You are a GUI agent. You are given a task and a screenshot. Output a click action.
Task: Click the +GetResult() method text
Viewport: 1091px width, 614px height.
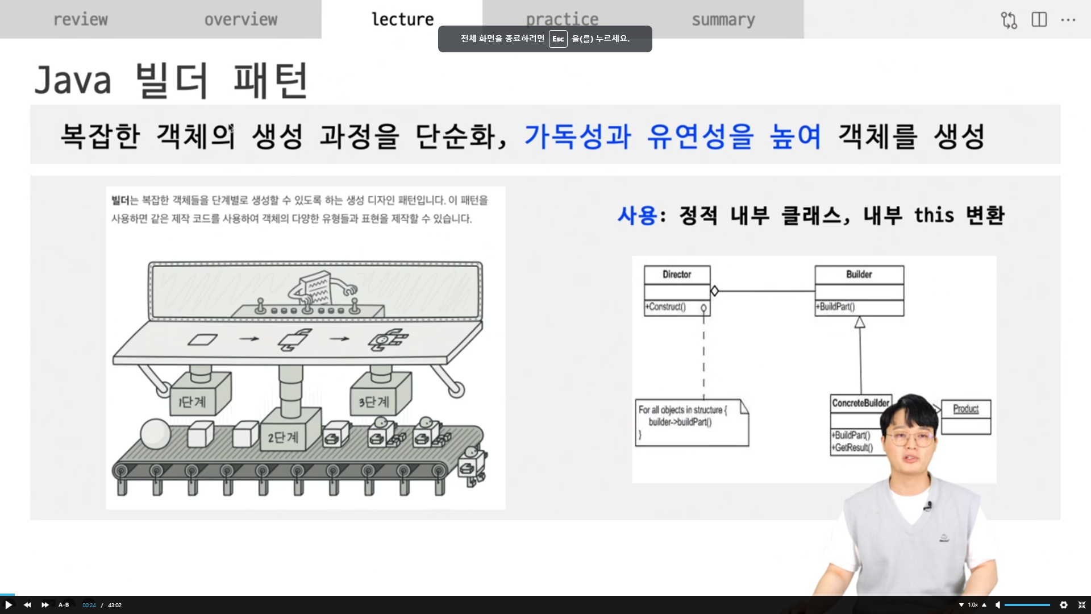(852, 448)
